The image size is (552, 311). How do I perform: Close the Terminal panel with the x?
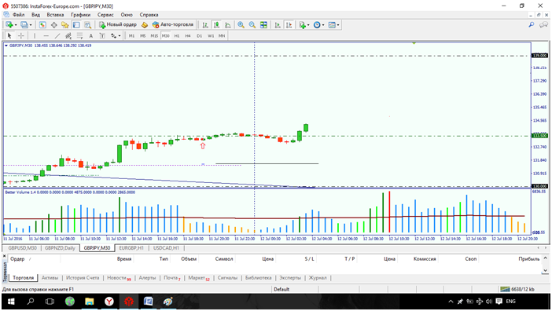tap(5, 257)
